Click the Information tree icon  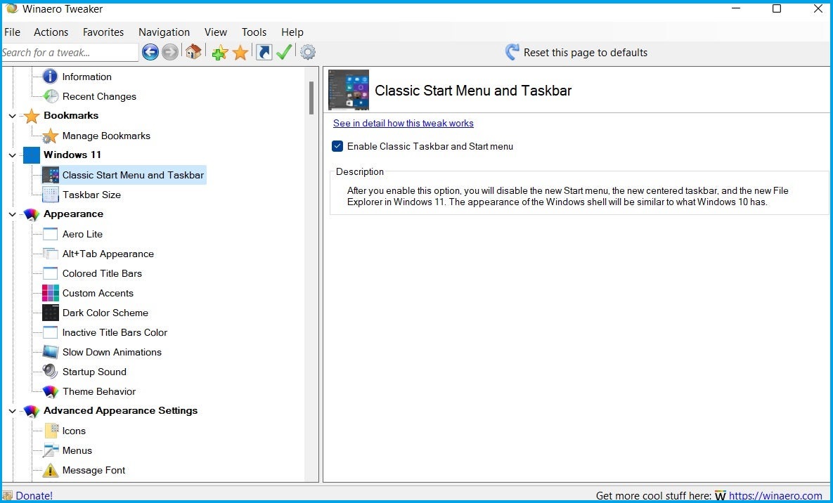coord(50,77)
